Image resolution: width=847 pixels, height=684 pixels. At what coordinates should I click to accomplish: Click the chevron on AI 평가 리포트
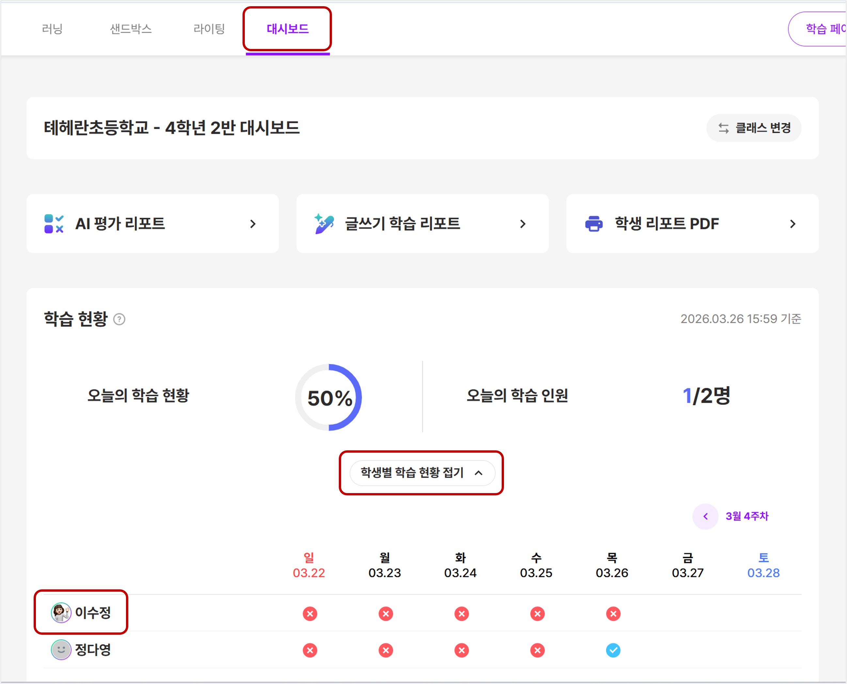point(253,224)
